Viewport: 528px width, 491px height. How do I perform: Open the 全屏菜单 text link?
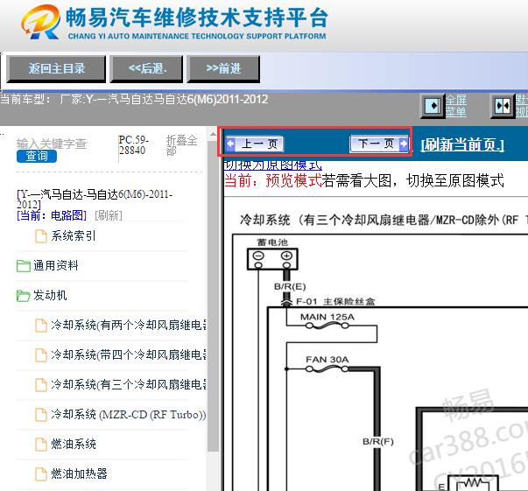(x=456, y=106)
